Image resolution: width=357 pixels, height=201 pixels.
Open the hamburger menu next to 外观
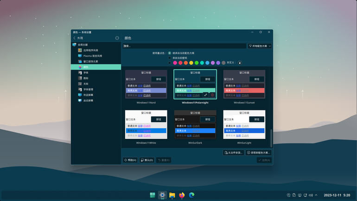[117, 38]
